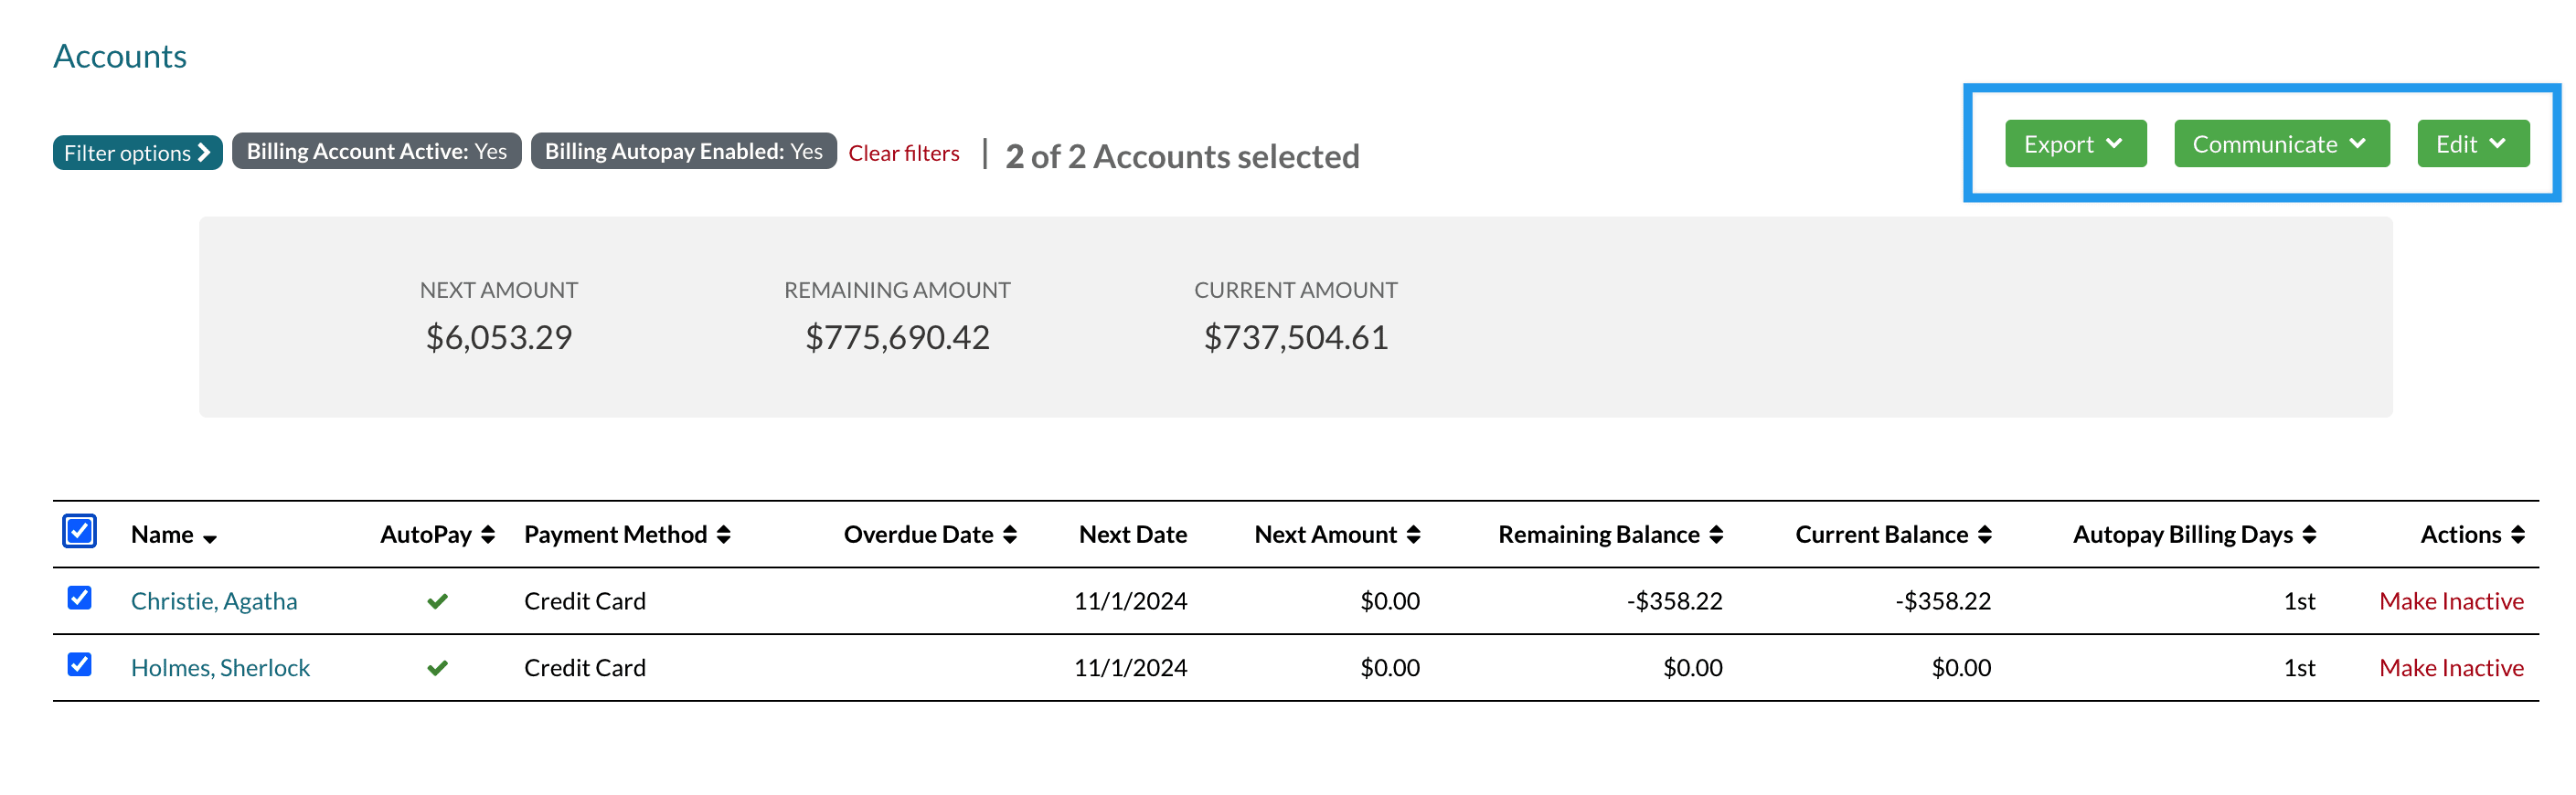Select Billing Autopay Enabled filter tag
This screenshot has width=2576, height=795.
683,151
